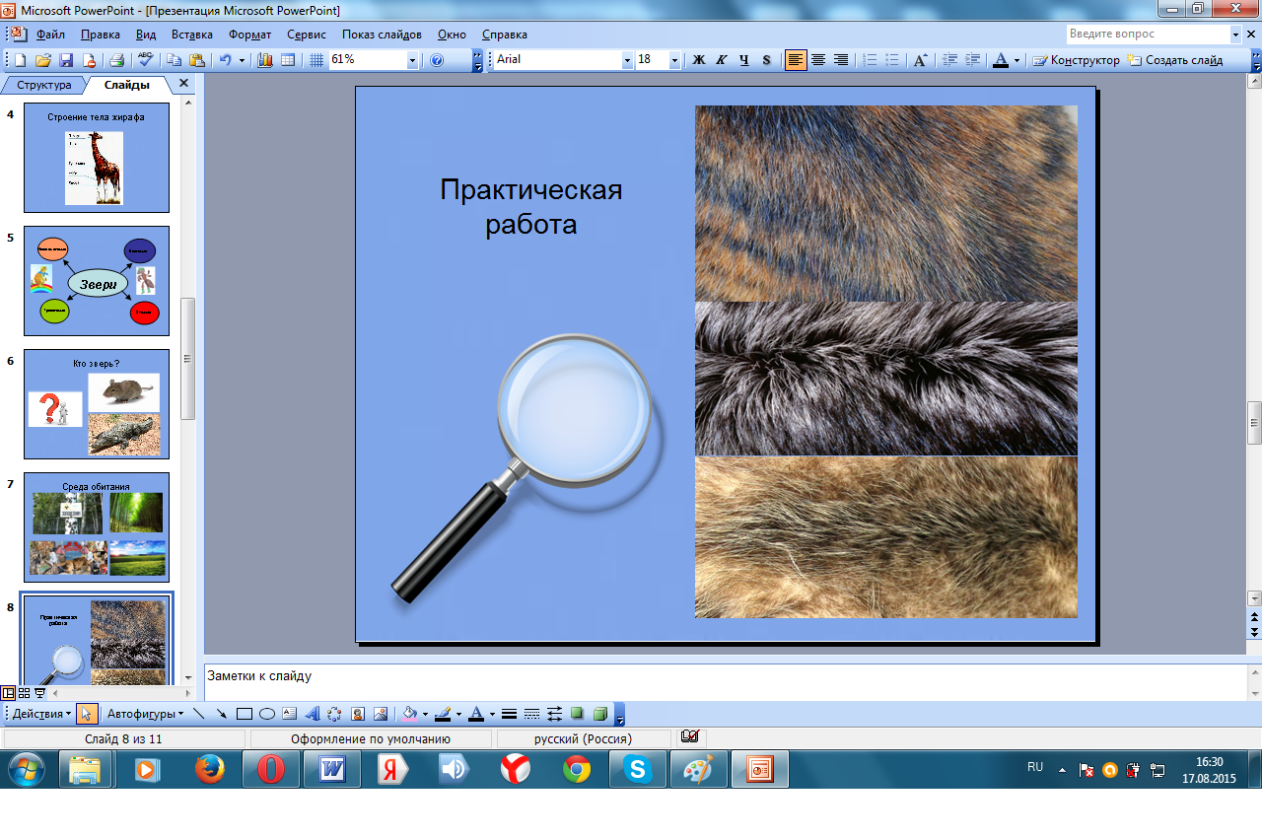Toggle italic formatting (К)

[x=722, y=60]
